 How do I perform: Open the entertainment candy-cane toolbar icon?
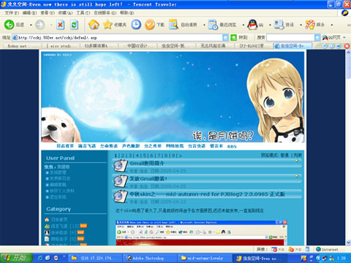click(310, 25)
